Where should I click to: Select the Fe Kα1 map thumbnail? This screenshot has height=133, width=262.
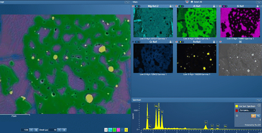pyautogui.click(x=196, y=58)
